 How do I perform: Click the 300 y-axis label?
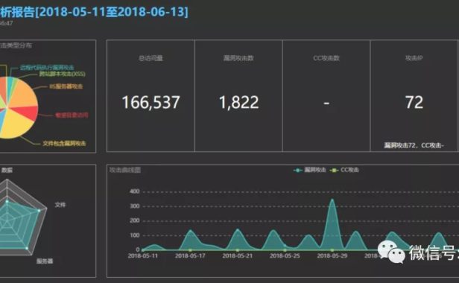click(135, 206)
